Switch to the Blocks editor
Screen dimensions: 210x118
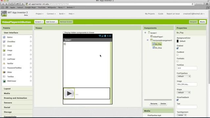coord(202,22)
